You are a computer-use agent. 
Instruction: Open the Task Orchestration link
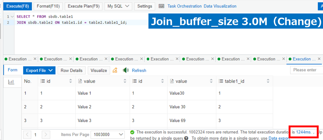[184, 6]
